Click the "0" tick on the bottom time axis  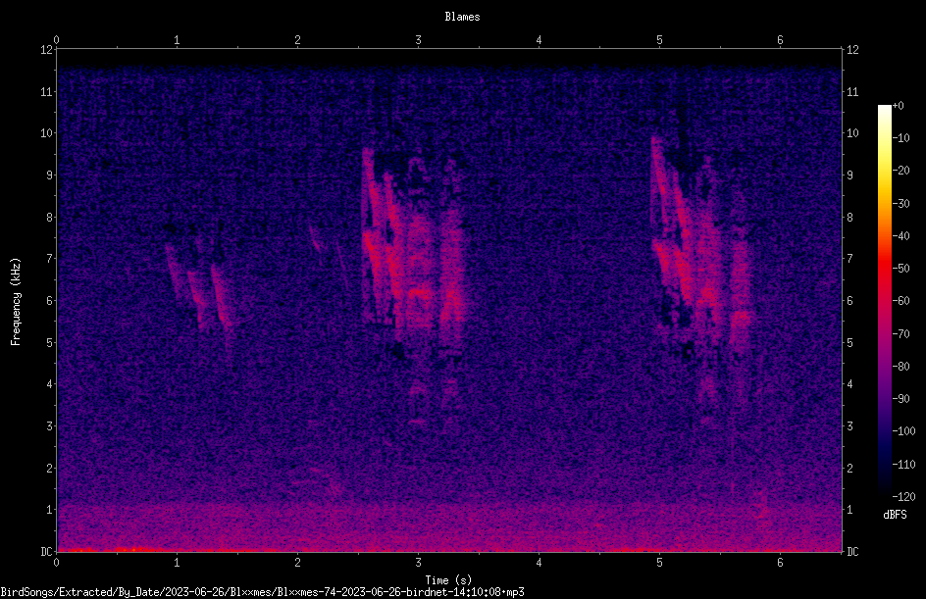click(56, 563)
